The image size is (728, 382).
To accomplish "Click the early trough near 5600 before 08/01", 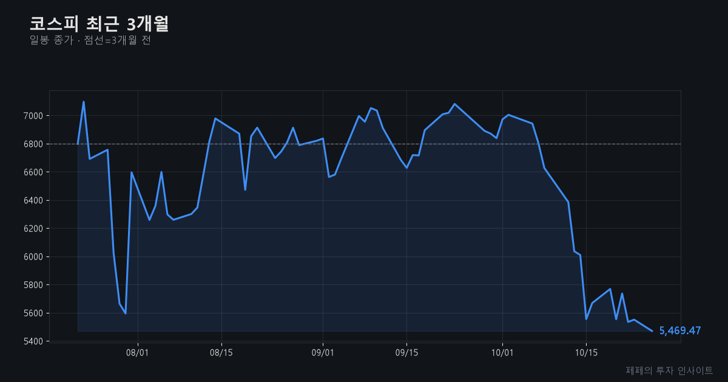I will [x=126, y=313].
